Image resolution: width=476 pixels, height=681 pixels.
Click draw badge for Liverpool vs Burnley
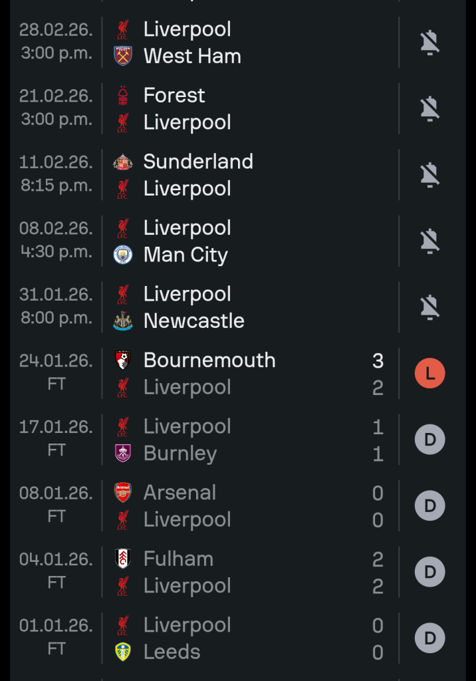tap(430, 440)
